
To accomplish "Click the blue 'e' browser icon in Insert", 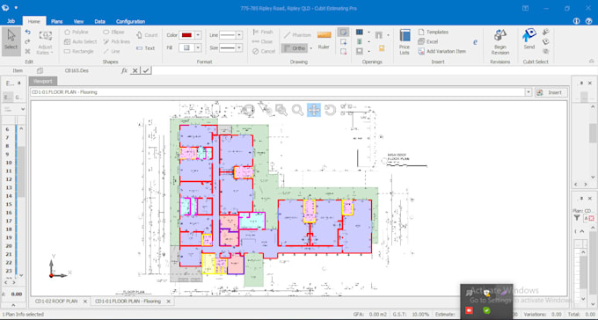I will pos(475,42).
